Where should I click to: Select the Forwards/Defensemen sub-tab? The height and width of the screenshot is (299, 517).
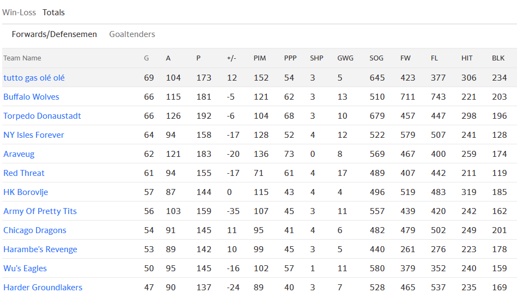54,34
